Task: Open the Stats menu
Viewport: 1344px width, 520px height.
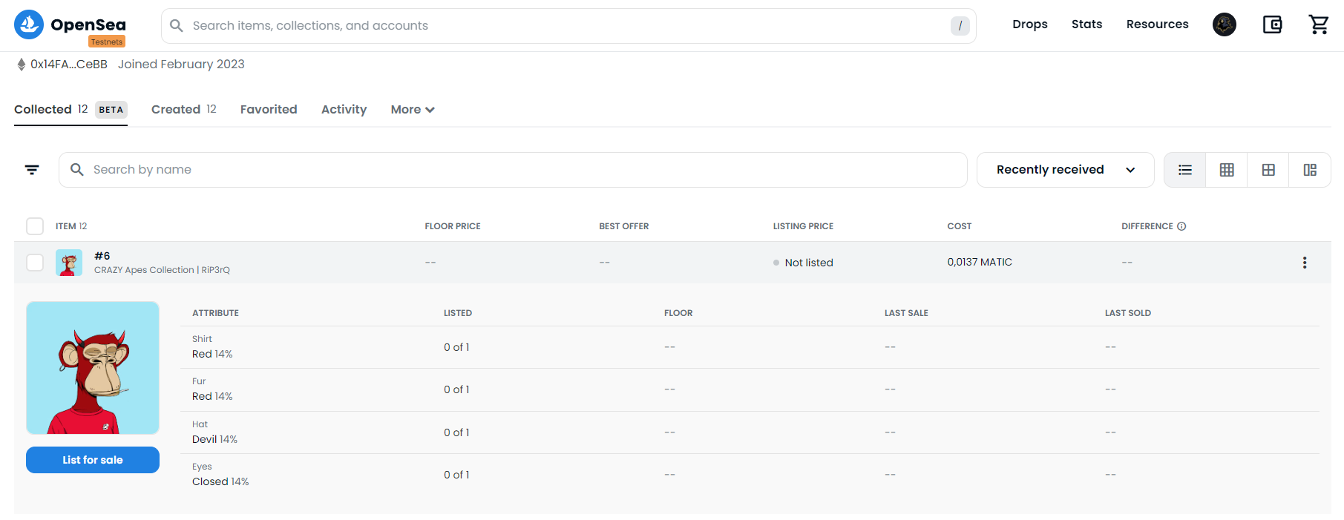Action: 1087,24
